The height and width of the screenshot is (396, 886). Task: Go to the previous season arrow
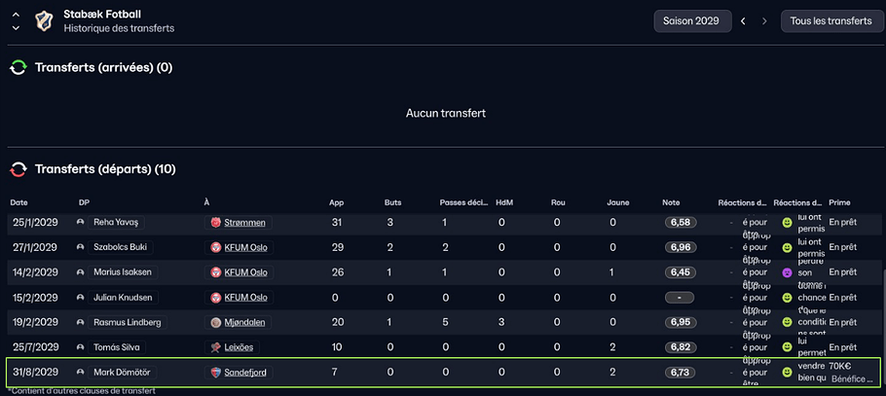click(x=744, y=21)
